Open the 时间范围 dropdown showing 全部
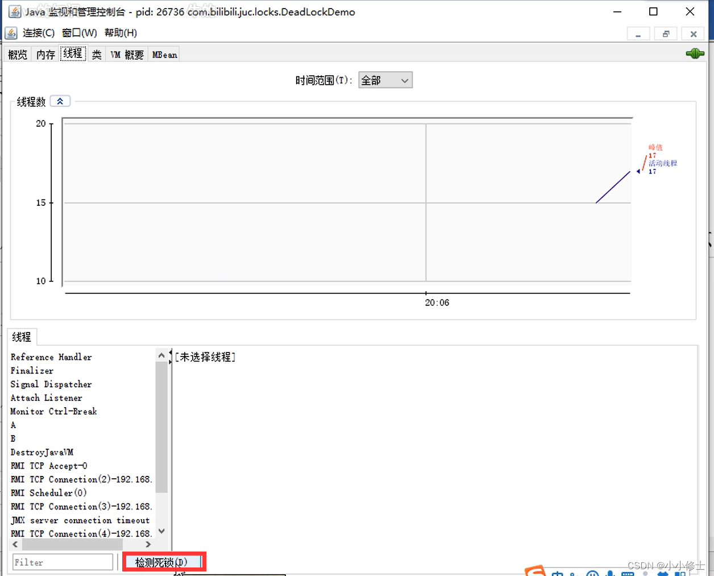 [x=385, y=80]
